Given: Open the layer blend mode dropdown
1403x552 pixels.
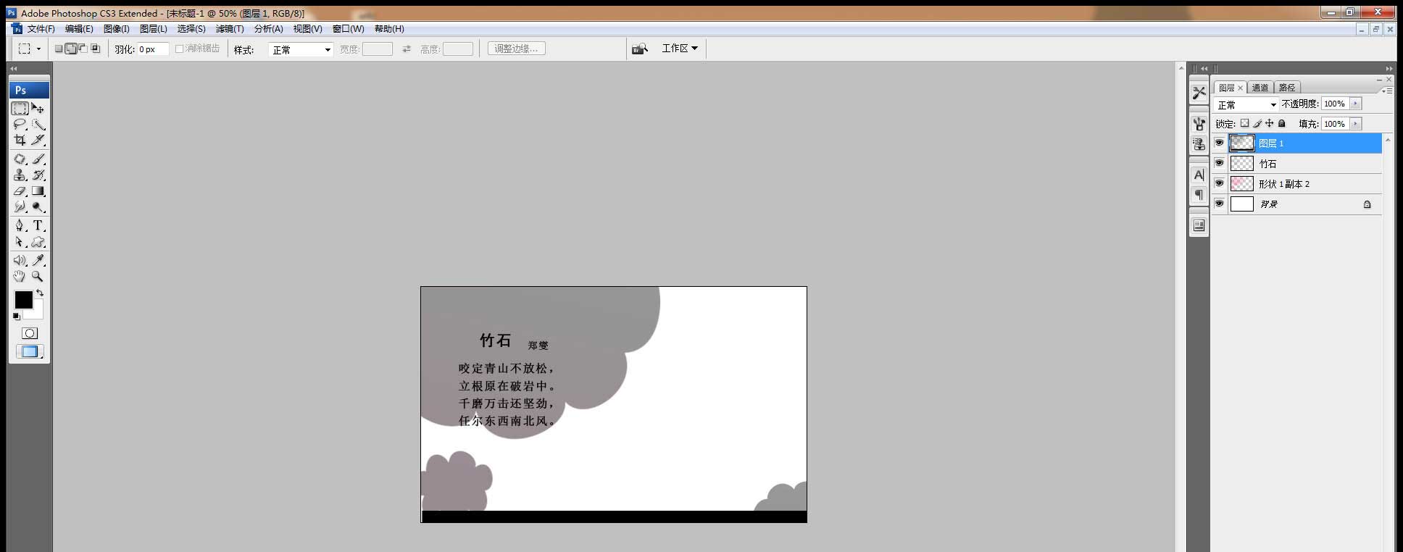Looking at the screenshot, I should (1247, 104).
